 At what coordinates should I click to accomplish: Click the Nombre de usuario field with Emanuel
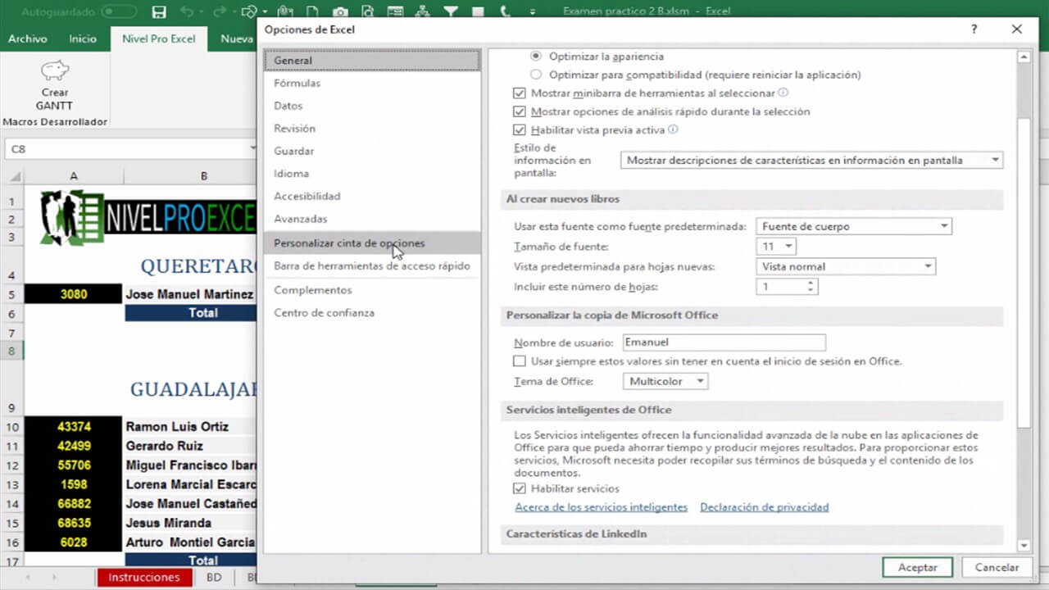tap(724, 343)
